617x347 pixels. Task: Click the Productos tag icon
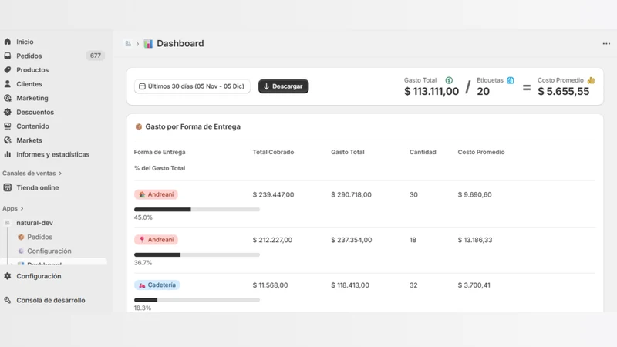[x=8, y=69]
